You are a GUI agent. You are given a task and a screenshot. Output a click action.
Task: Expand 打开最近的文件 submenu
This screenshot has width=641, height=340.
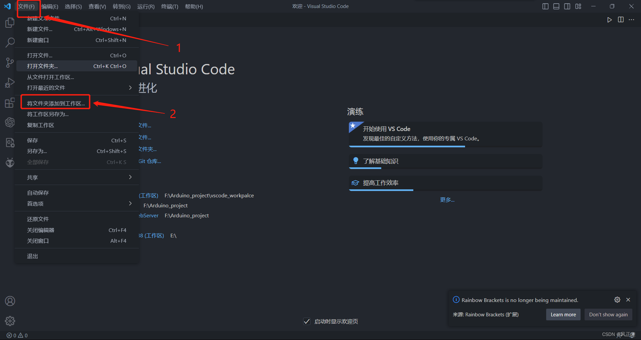pos(77,88)
